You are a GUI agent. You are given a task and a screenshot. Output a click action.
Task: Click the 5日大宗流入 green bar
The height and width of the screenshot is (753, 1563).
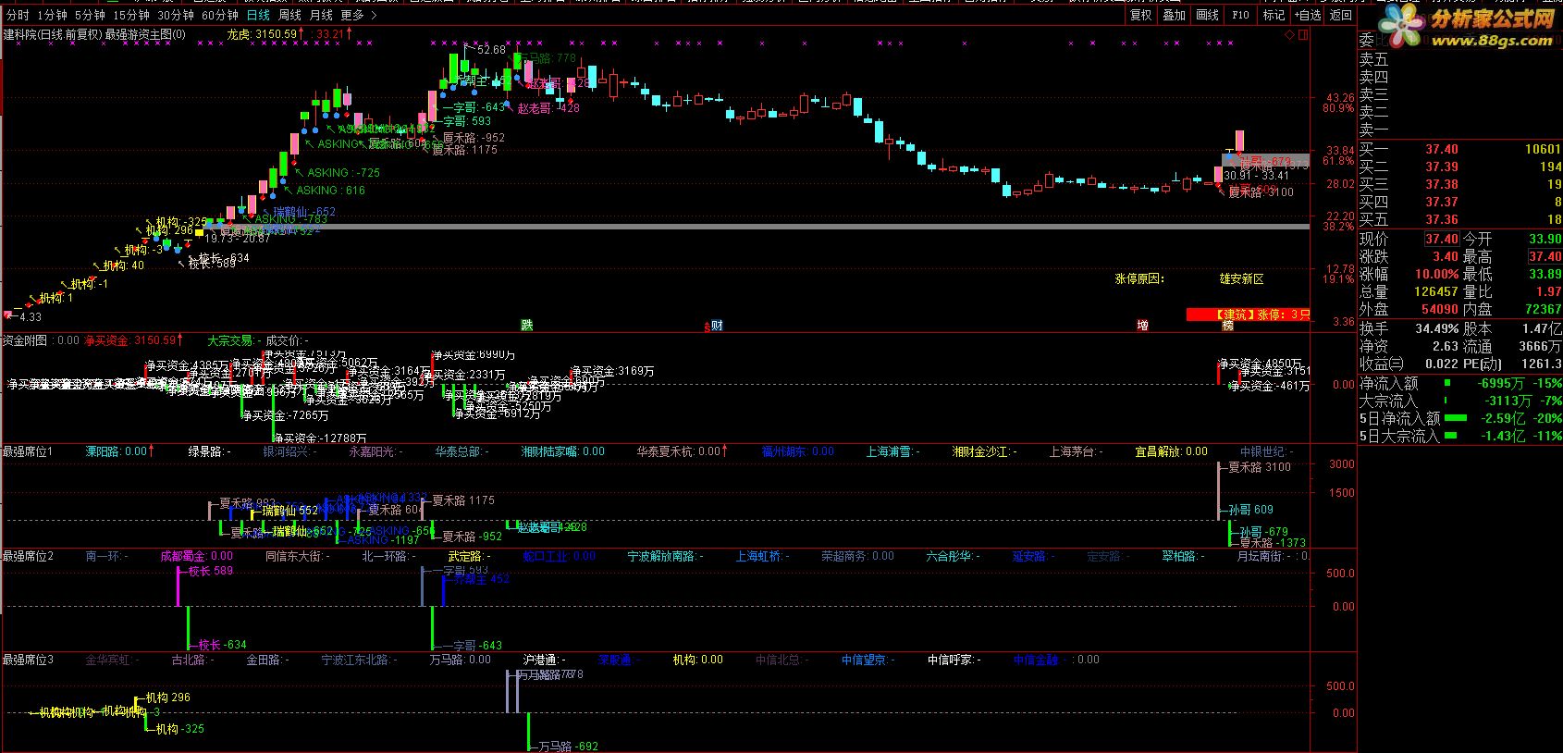click(x=1451, y=436)
